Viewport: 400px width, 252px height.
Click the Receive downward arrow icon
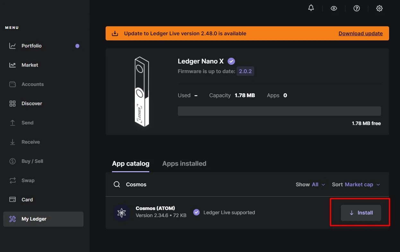click(x=13, y=142)
